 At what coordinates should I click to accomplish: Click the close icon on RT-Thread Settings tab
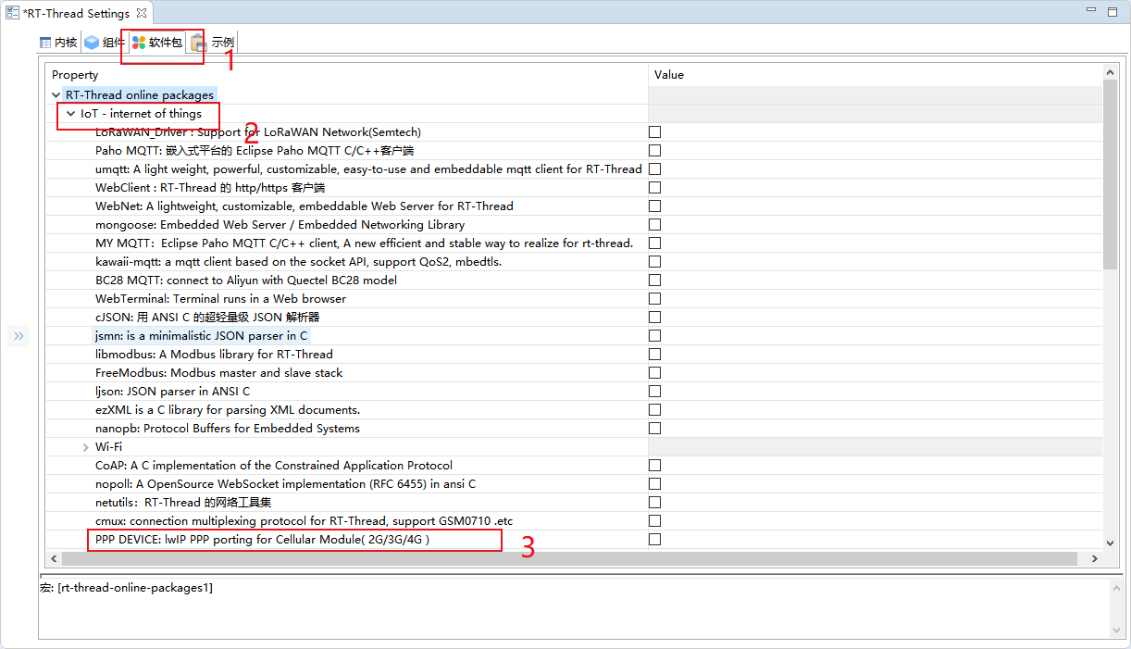(141, 13)
